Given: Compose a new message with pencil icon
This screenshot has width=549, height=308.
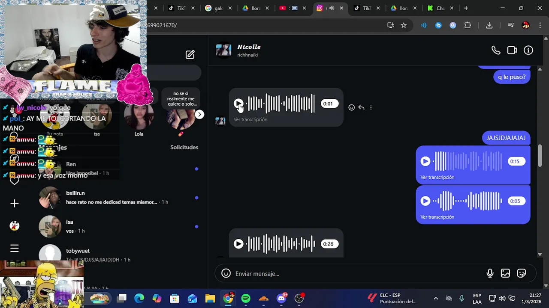Looking at the screenshot, I should (x=190, y=54).
